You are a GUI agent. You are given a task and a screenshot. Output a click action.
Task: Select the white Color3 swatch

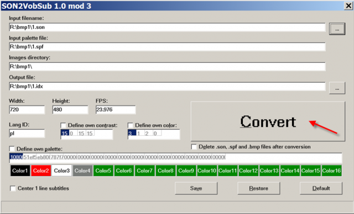61,170
